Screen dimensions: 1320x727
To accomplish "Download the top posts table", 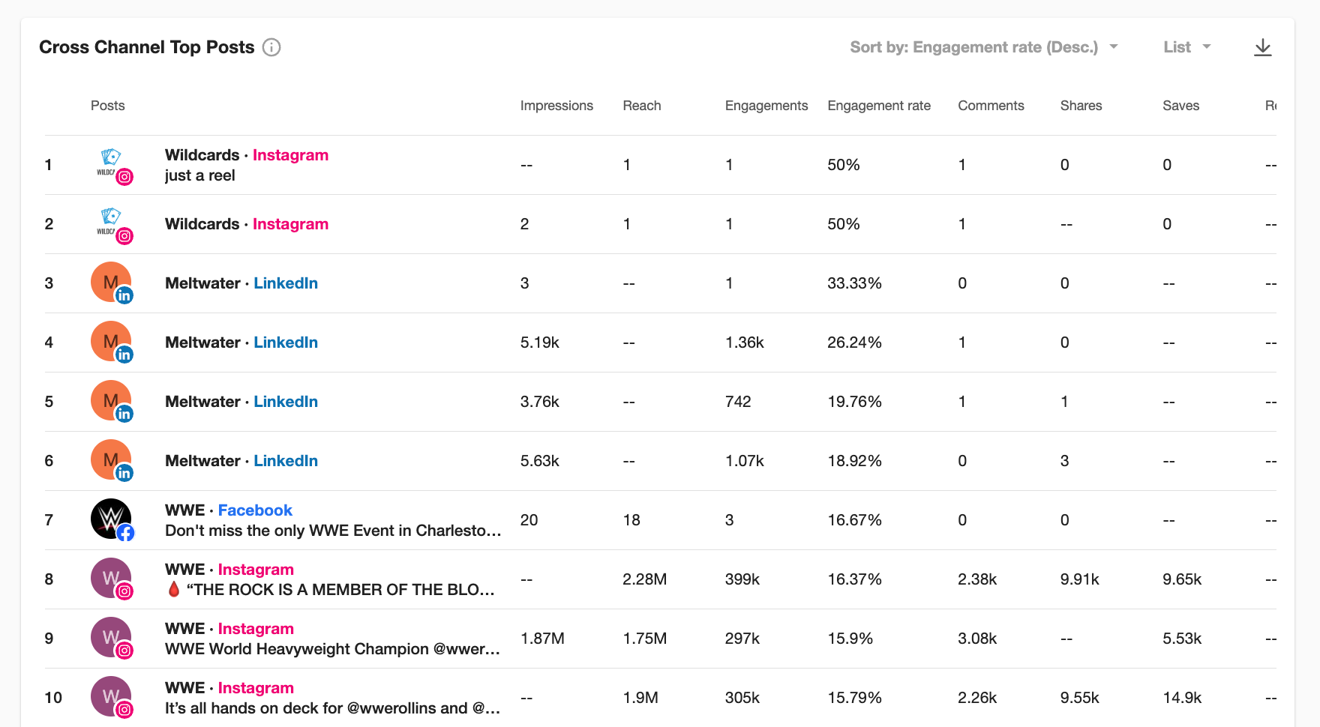I will pos(1263,47).
